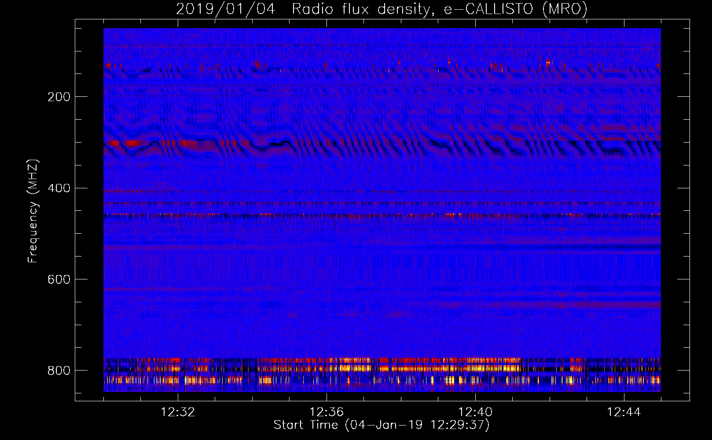Screen dimensions: 712x440
Task: Click the 12:44 time tick label
Action: click(x=624, y=412)
